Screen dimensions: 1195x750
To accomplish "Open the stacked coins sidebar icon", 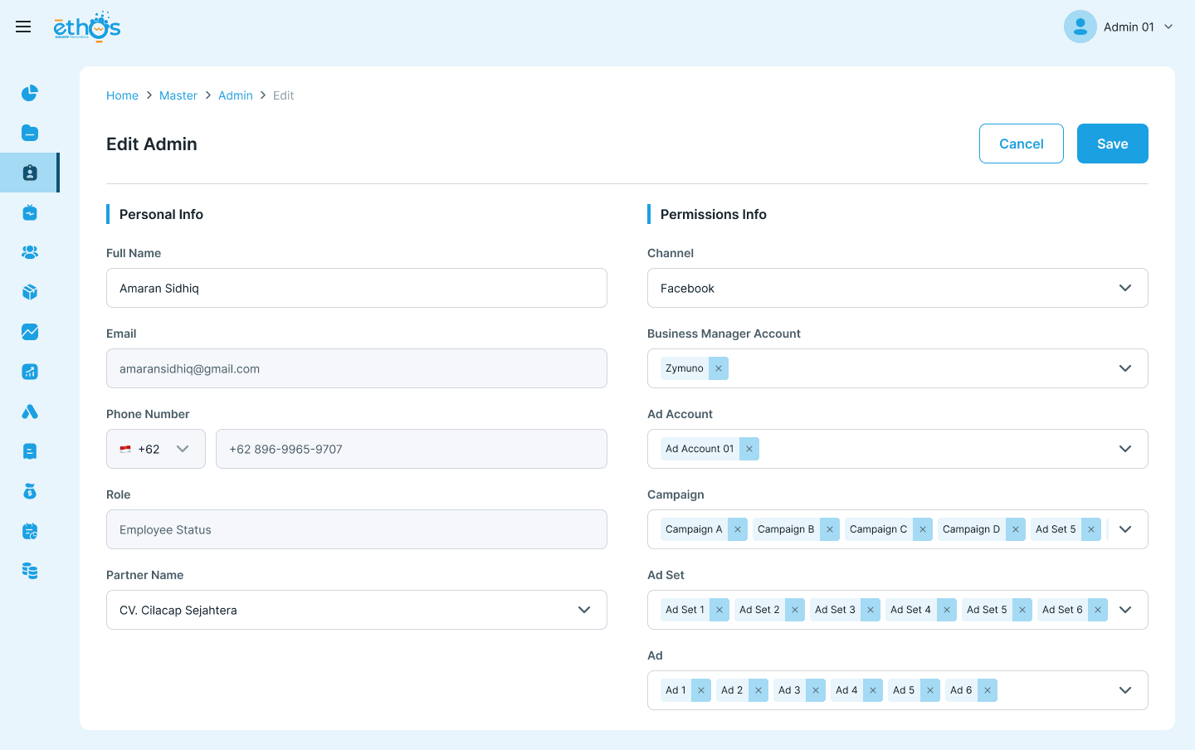I will coord(30,571).
